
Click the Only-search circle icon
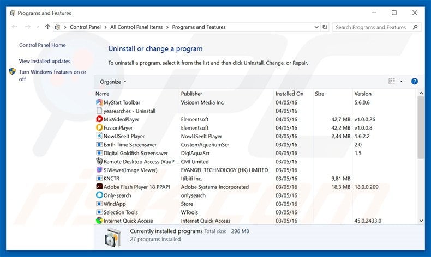point(99,195)
